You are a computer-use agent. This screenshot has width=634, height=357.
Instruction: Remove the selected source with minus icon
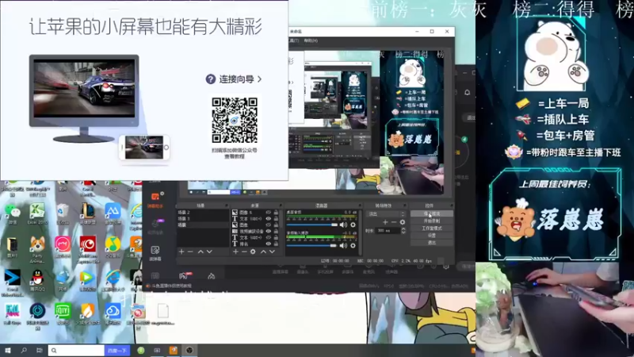[244, 251]
